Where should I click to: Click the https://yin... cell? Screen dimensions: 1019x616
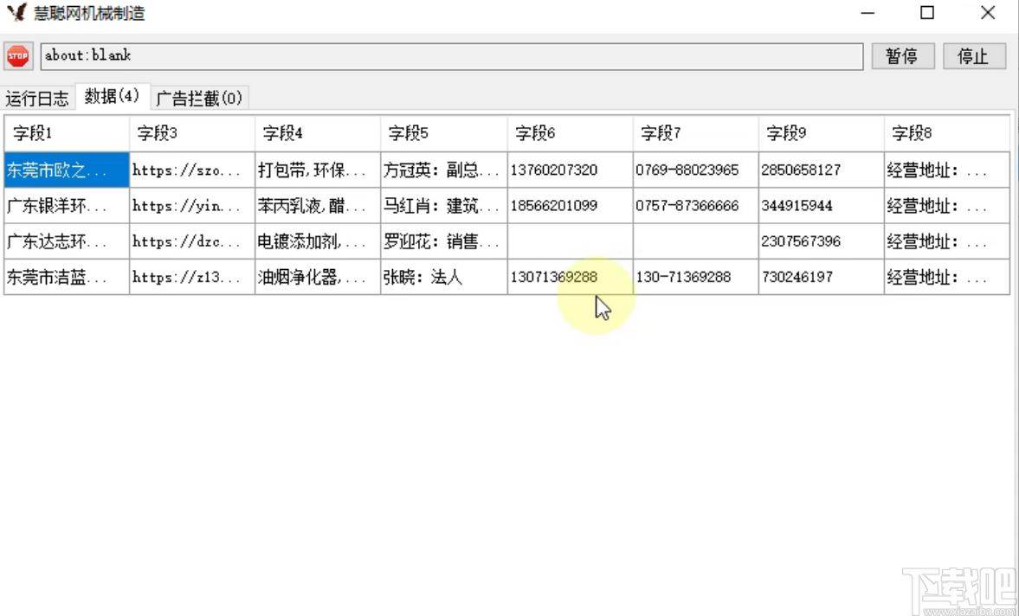pyautogui.click(x=192, y=206)
